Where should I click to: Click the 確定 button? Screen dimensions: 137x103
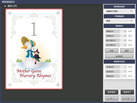(127, 51)
